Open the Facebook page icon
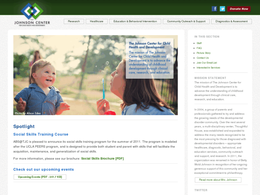The image size is (260, 195). (214, 9)
